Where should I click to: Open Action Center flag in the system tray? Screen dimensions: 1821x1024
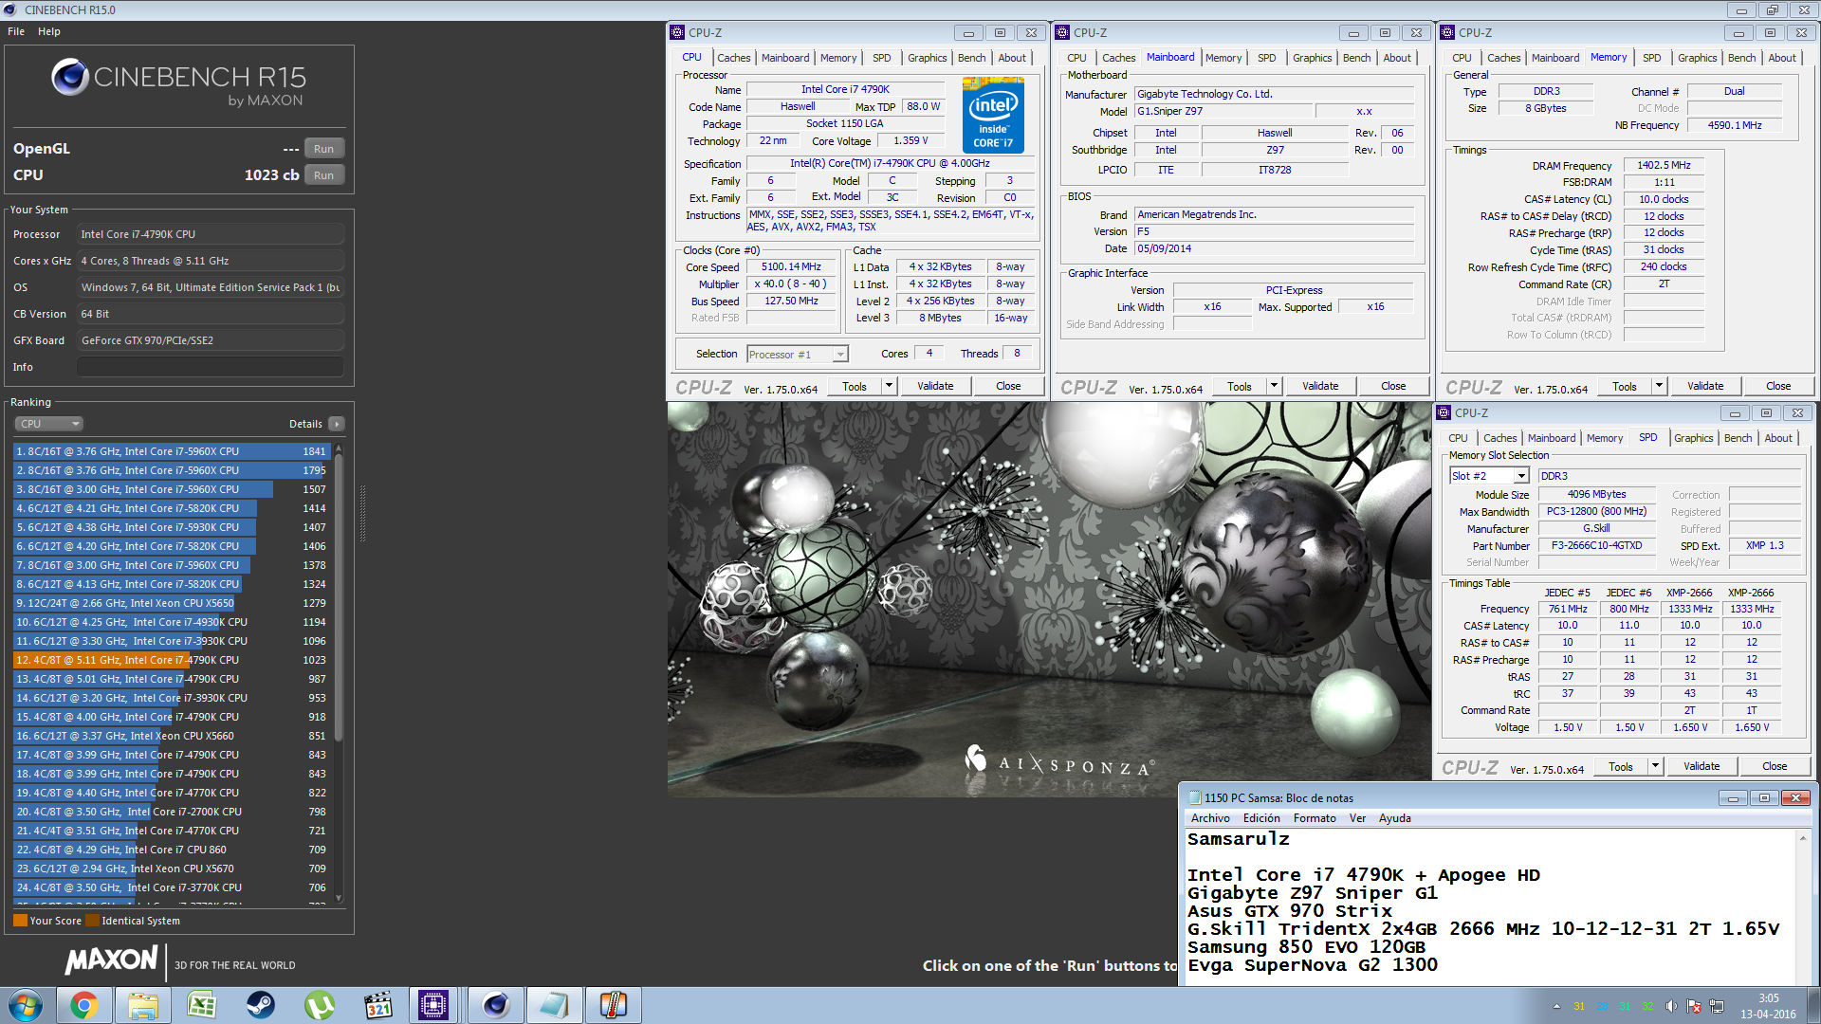[x=1693, y=1006]
